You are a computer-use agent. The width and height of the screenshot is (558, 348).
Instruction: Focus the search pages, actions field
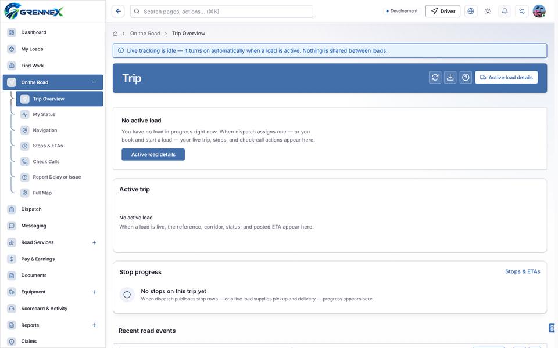coord(221,12)
